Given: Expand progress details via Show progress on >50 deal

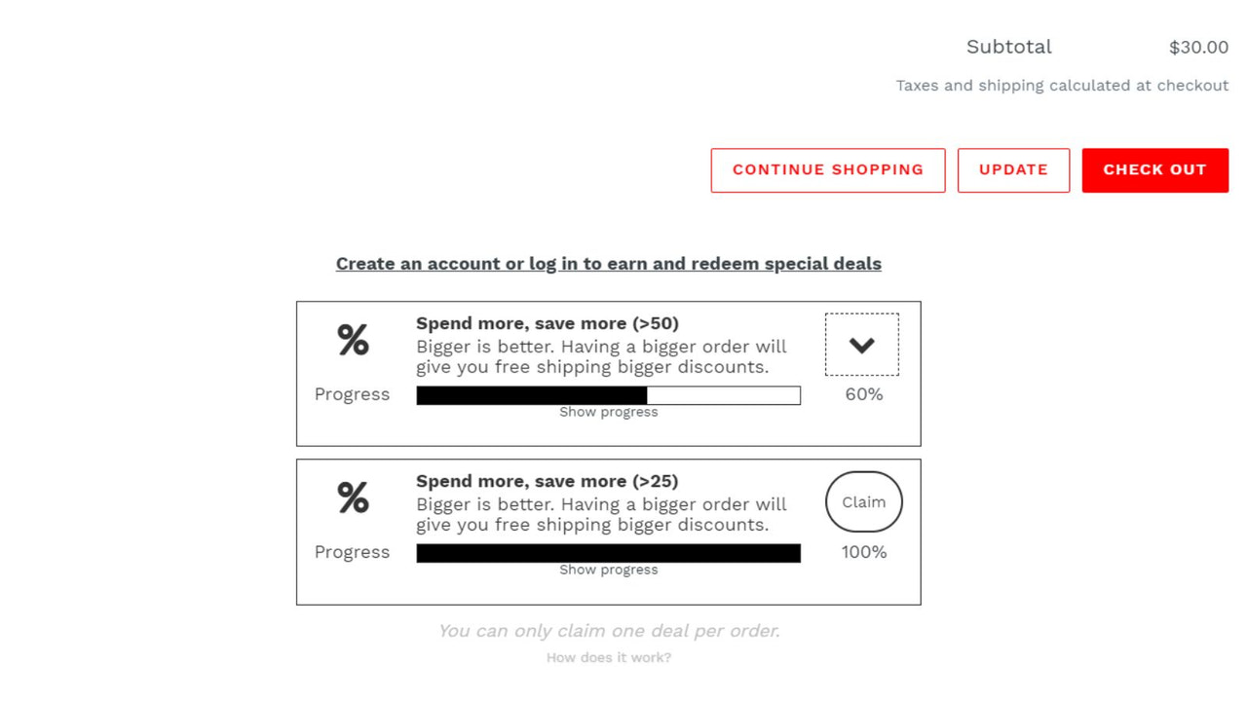Looking at the screenshot, I should coord(608,411).
